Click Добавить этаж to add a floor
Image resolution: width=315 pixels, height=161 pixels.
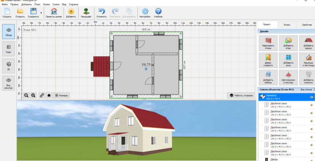tap(288, 43)
